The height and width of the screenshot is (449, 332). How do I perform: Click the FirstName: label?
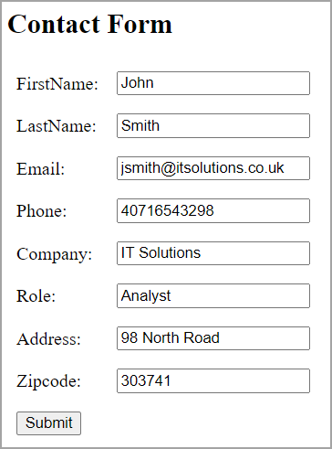[x=57, y=84]
